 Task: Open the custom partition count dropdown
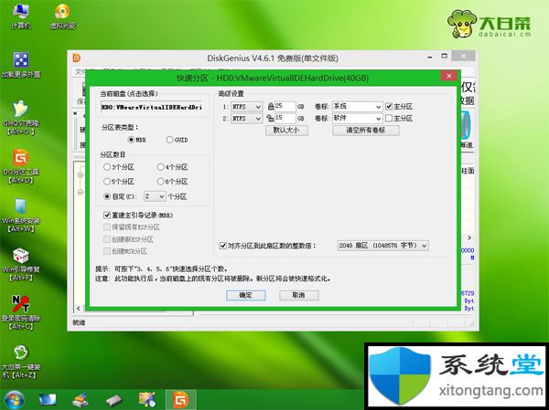(155, 196)
